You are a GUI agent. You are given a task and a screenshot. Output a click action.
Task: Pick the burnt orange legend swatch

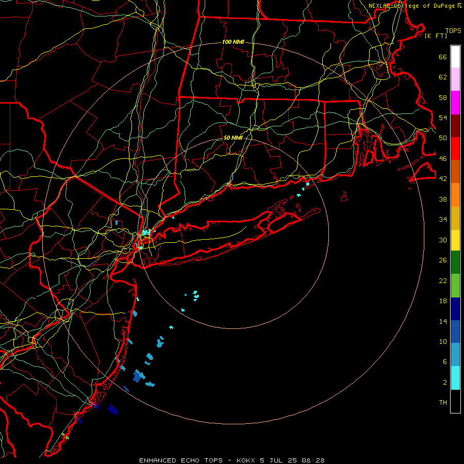click(455, 172)
